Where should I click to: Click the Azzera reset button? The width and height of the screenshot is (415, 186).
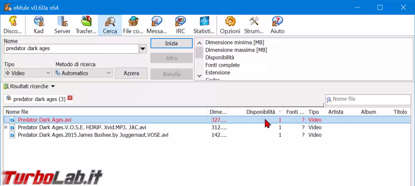click(x=131, y=73)
